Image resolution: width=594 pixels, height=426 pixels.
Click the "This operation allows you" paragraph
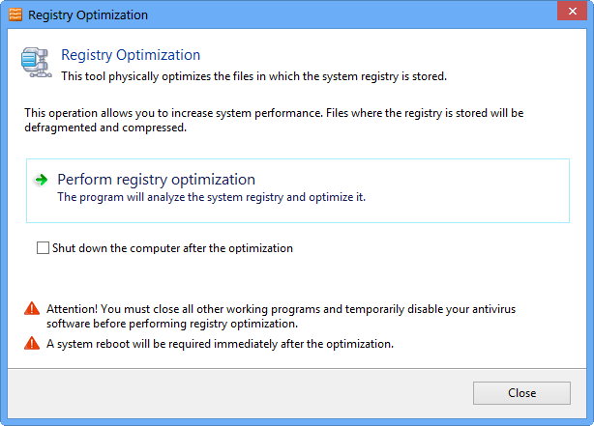[274, 113]
